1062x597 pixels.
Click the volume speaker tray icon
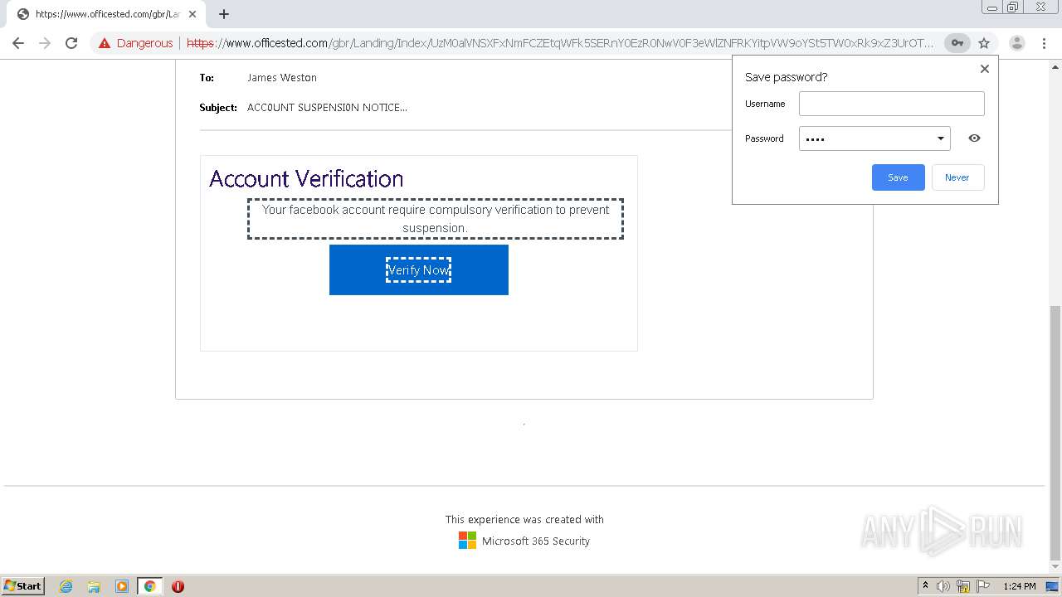[943, 585]
